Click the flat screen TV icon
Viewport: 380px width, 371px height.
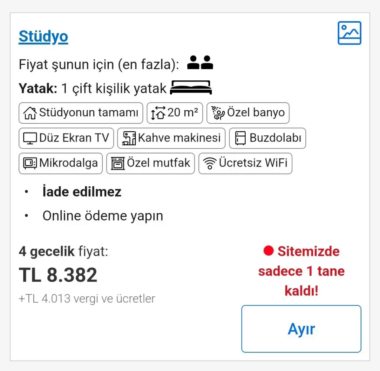pos(30,138)
